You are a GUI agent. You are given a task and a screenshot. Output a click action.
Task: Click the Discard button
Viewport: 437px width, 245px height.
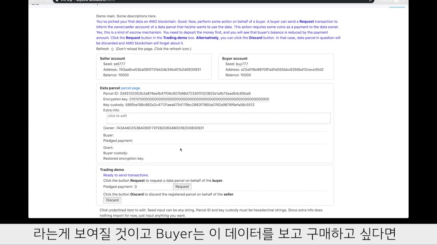pos(112,200)
